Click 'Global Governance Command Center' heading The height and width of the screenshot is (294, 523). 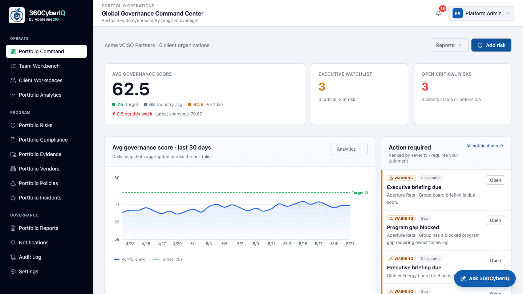[153, 13]
